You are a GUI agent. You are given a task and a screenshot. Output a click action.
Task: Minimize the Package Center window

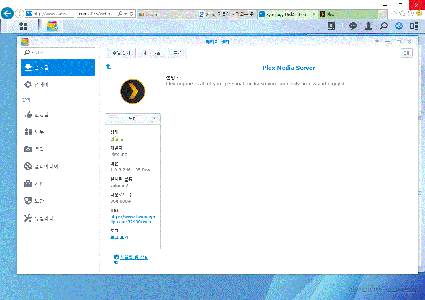(388, 42)
